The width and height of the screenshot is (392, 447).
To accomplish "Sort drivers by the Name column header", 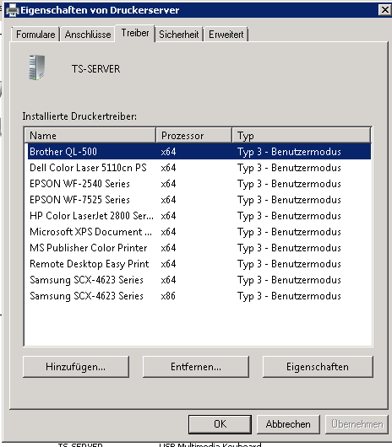I will (x=90, y=136).
